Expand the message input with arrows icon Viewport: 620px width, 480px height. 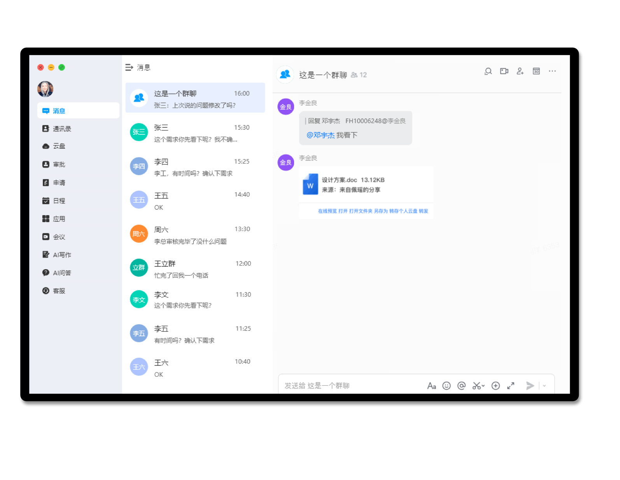tap(511, 386)
